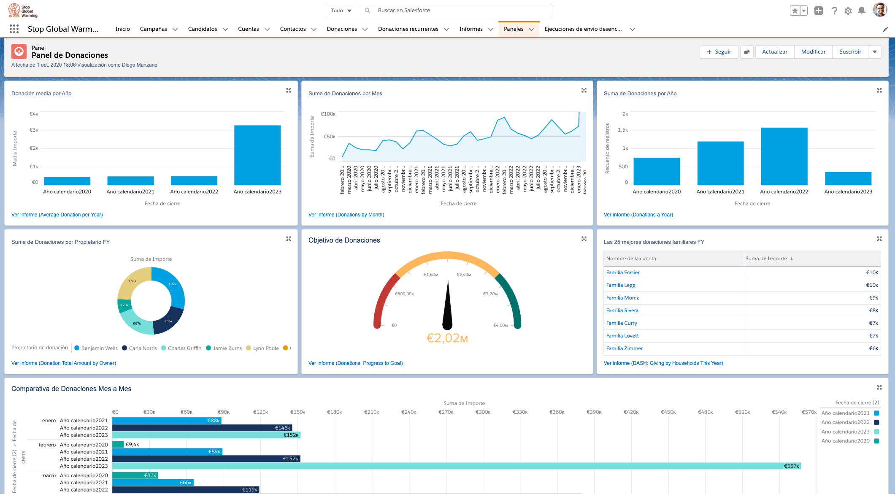Open the Campañas tab dropdown chevron
Screen dimensions: 895x494
pos(175,29)
